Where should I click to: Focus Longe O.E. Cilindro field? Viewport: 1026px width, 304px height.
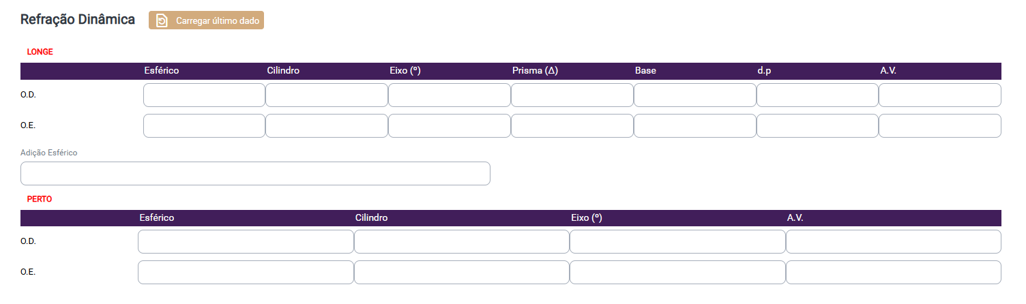click(x=326, y=126)
